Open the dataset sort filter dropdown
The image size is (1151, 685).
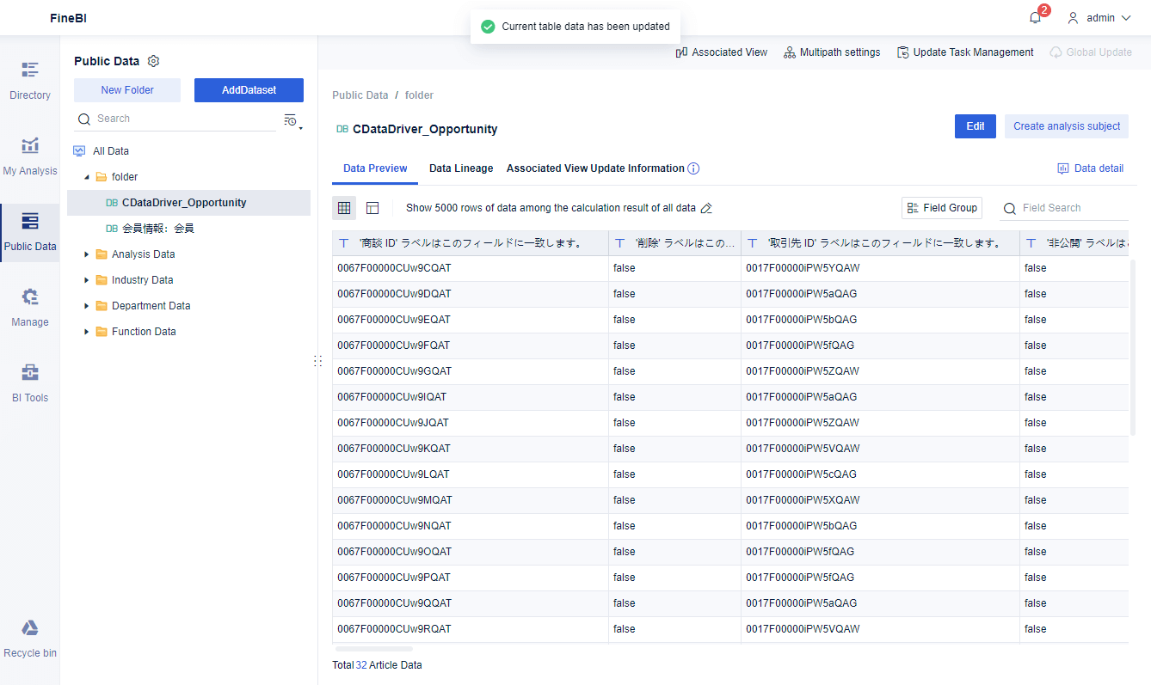[x=292, y=120]
